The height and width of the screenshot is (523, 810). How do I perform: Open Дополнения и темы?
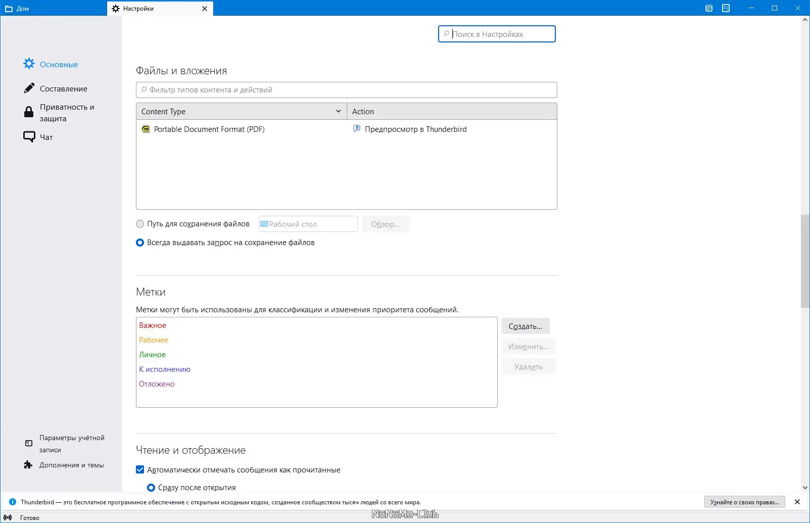64,465
